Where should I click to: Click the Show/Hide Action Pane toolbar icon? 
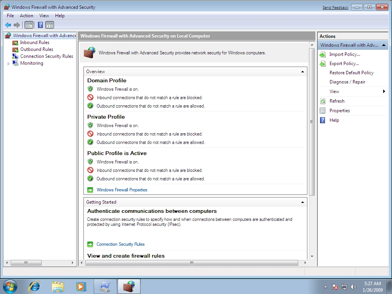point(50,25)
